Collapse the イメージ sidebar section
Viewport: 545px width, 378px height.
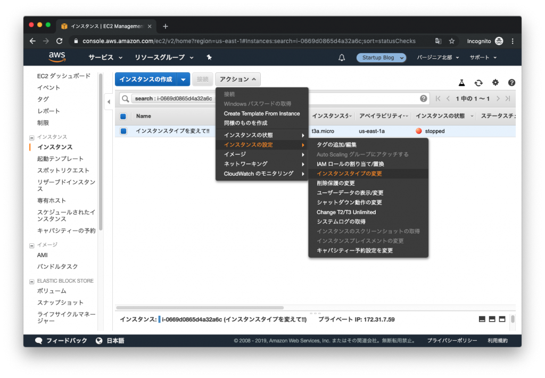[x=31, y=245]
